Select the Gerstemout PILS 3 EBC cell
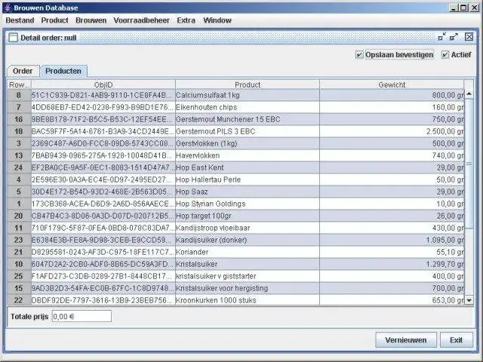Screen dimensions: 483x362 tap(248, 131)
